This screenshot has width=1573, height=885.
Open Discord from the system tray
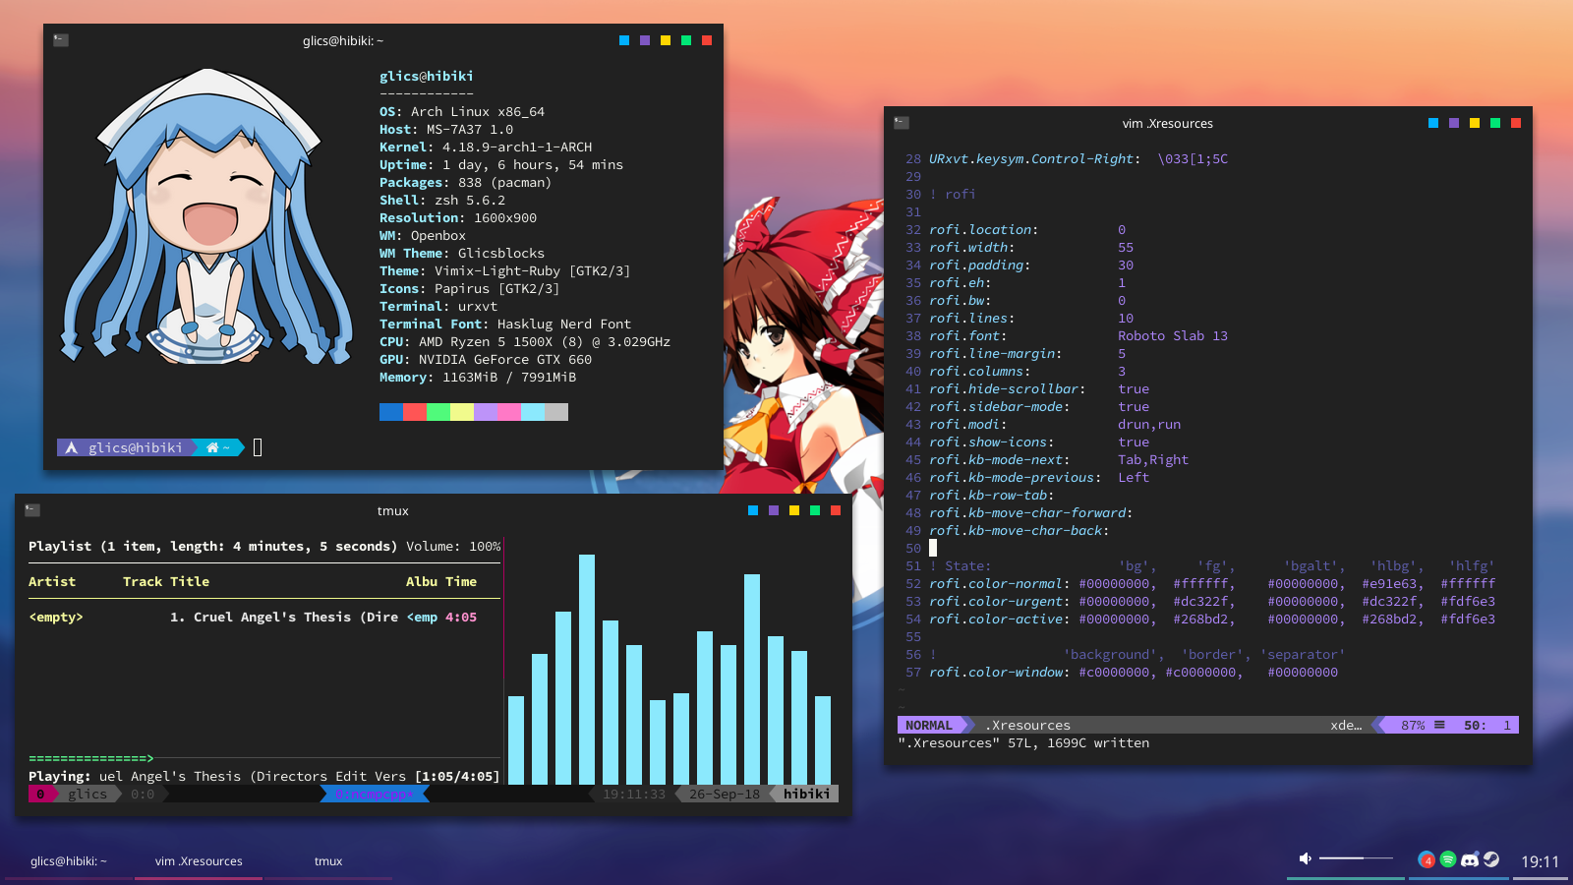tap(1470, 859)
